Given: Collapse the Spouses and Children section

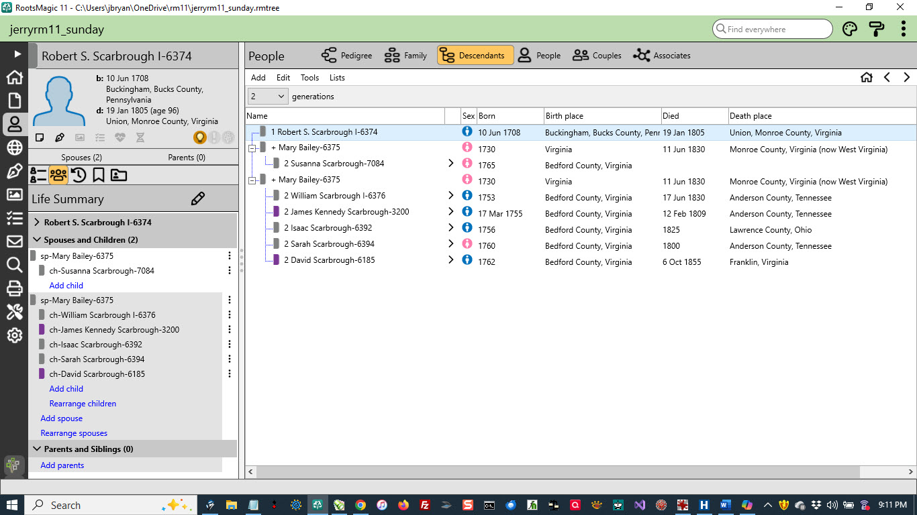Looking at the screenshot, I should click(x=37, y=240).
